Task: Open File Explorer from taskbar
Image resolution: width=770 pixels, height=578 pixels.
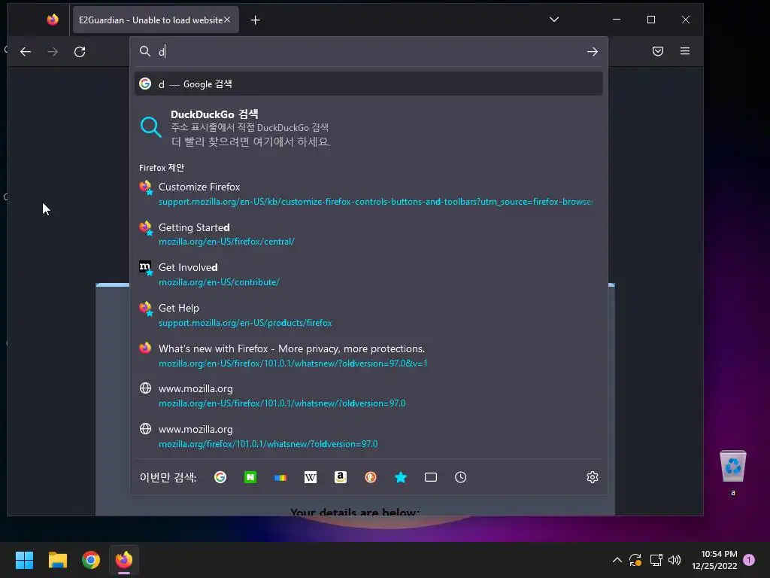Action: [x=57, y=560]
